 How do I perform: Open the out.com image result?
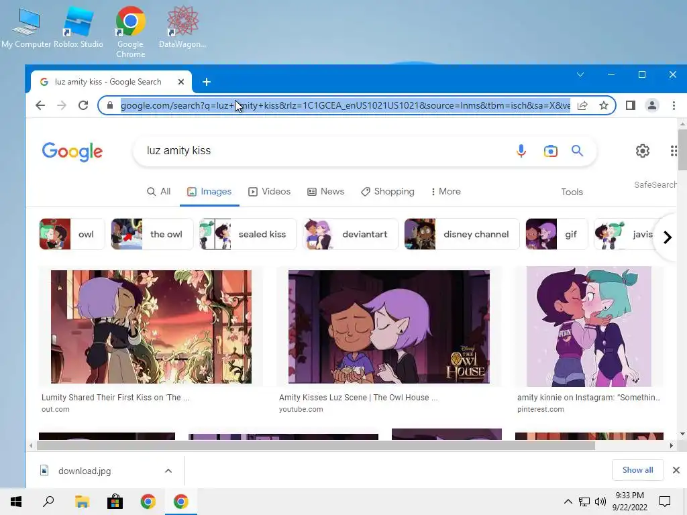point(151,327)
